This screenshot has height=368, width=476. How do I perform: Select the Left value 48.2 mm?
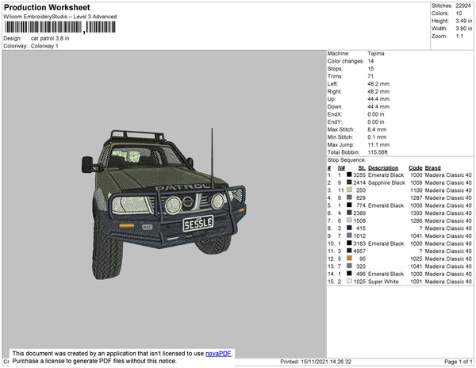[x=378, y=84]
